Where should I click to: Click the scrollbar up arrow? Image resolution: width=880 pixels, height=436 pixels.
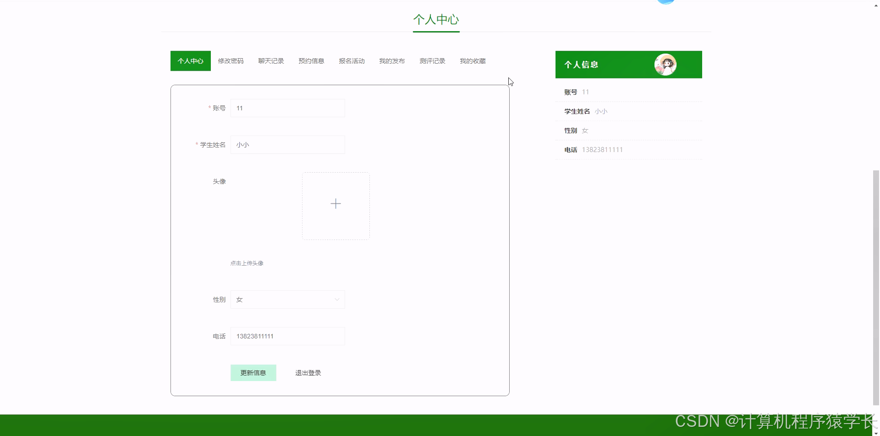pos(875,5)
